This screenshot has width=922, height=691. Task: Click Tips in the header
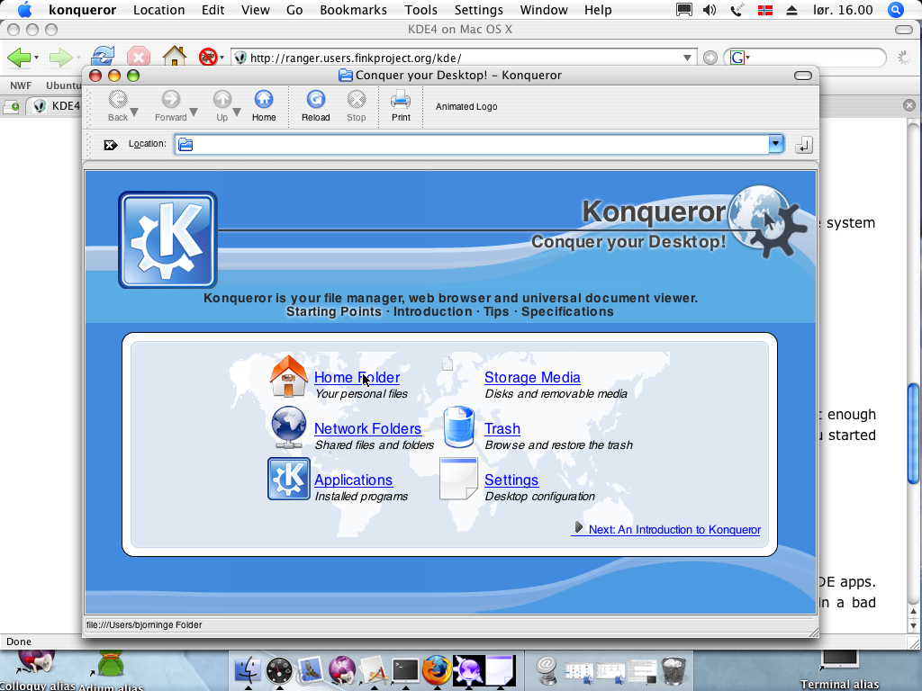click(x=496, y=311)
